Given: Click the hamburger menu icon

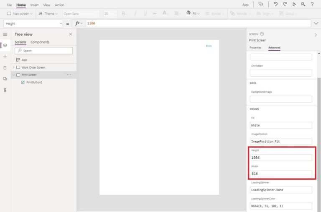Looking at the screenshot, I should (x=5, y=34).
